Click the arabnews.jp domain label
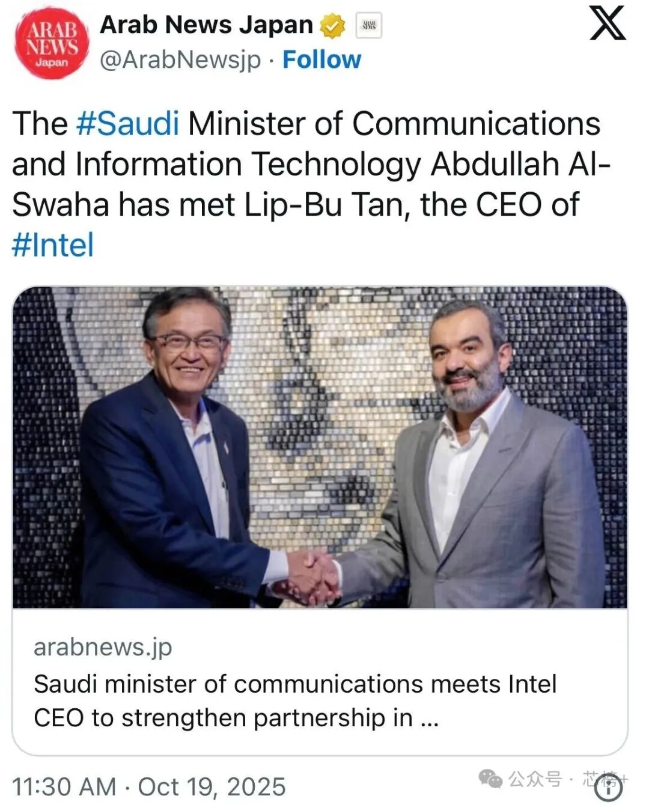 pyautogui.click(x=103, y=647)
